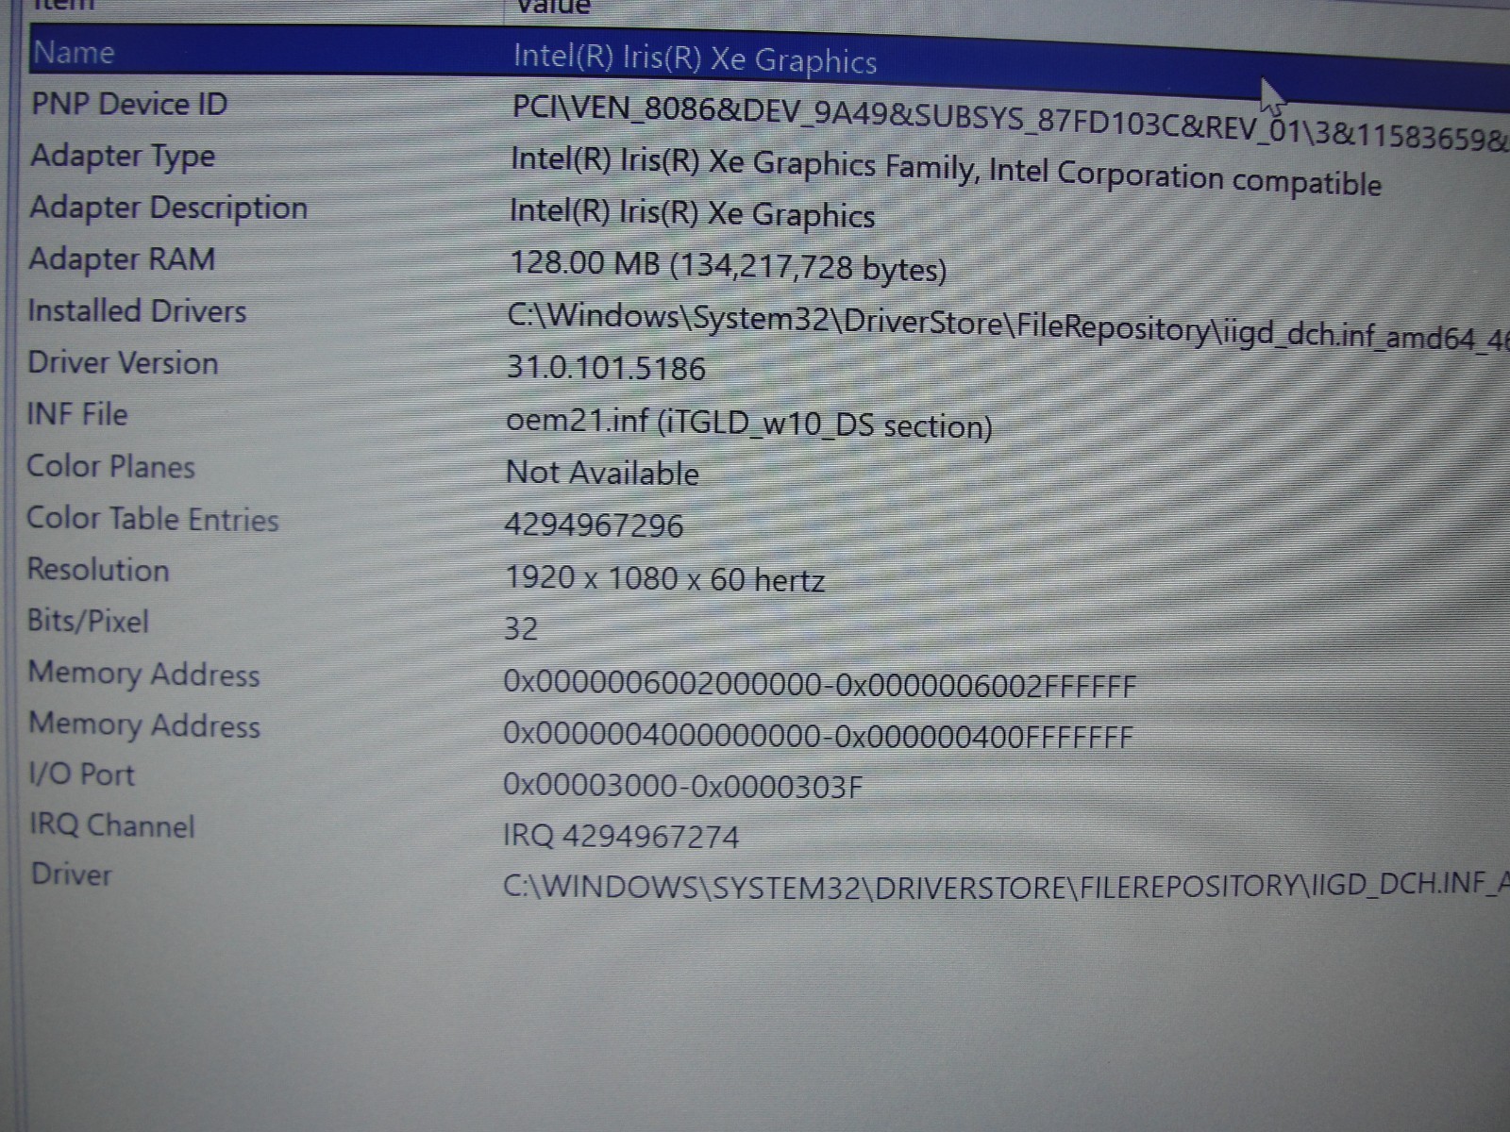Image resolution: width=1510 pixels, height=1132 pixels.
Task: Click the Driver label in last row
Action: [x=71, y=874]
